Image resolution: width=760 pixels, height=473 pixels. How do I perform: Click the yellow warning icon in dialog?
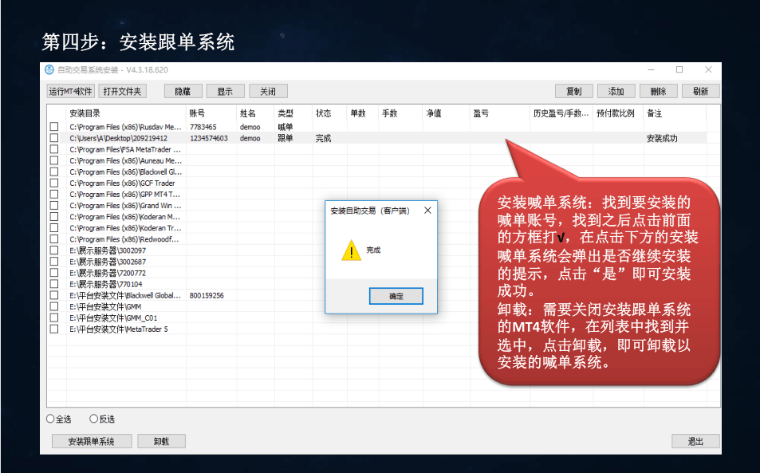tap(351, 250)
